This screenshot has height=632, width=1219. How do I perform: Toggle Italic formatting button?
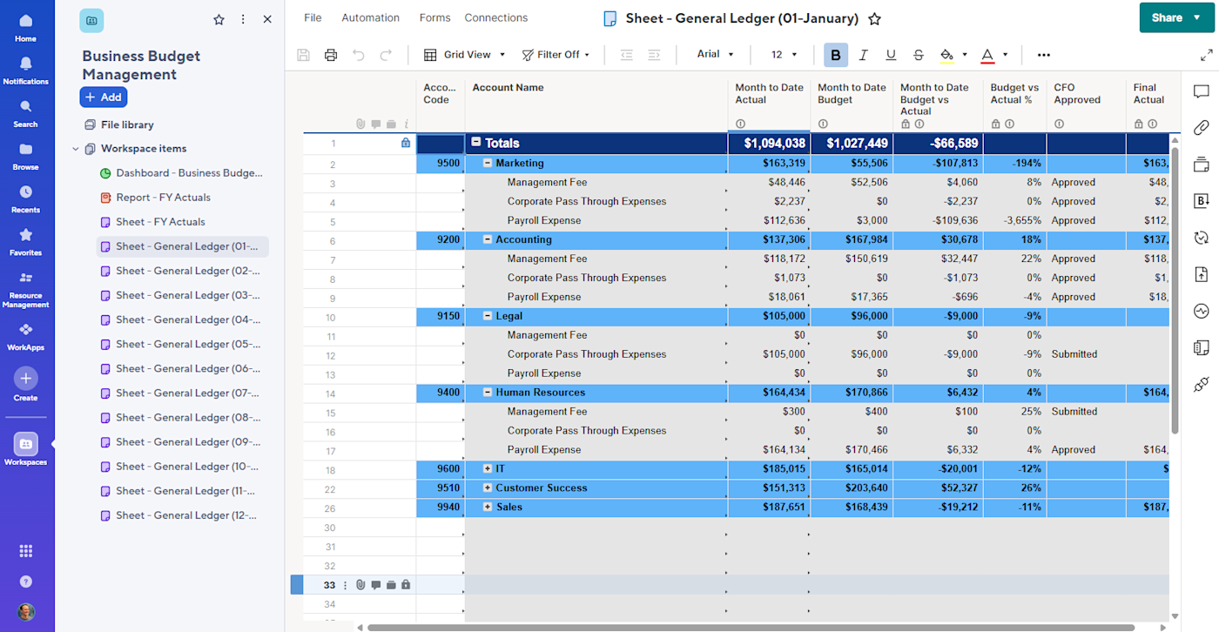(863, 55)
